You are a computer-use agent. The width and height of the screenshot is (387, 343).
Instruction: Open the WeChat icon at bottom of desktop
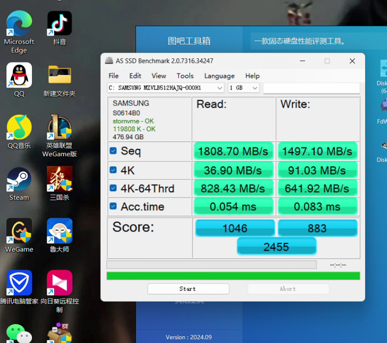coord(19,333)
